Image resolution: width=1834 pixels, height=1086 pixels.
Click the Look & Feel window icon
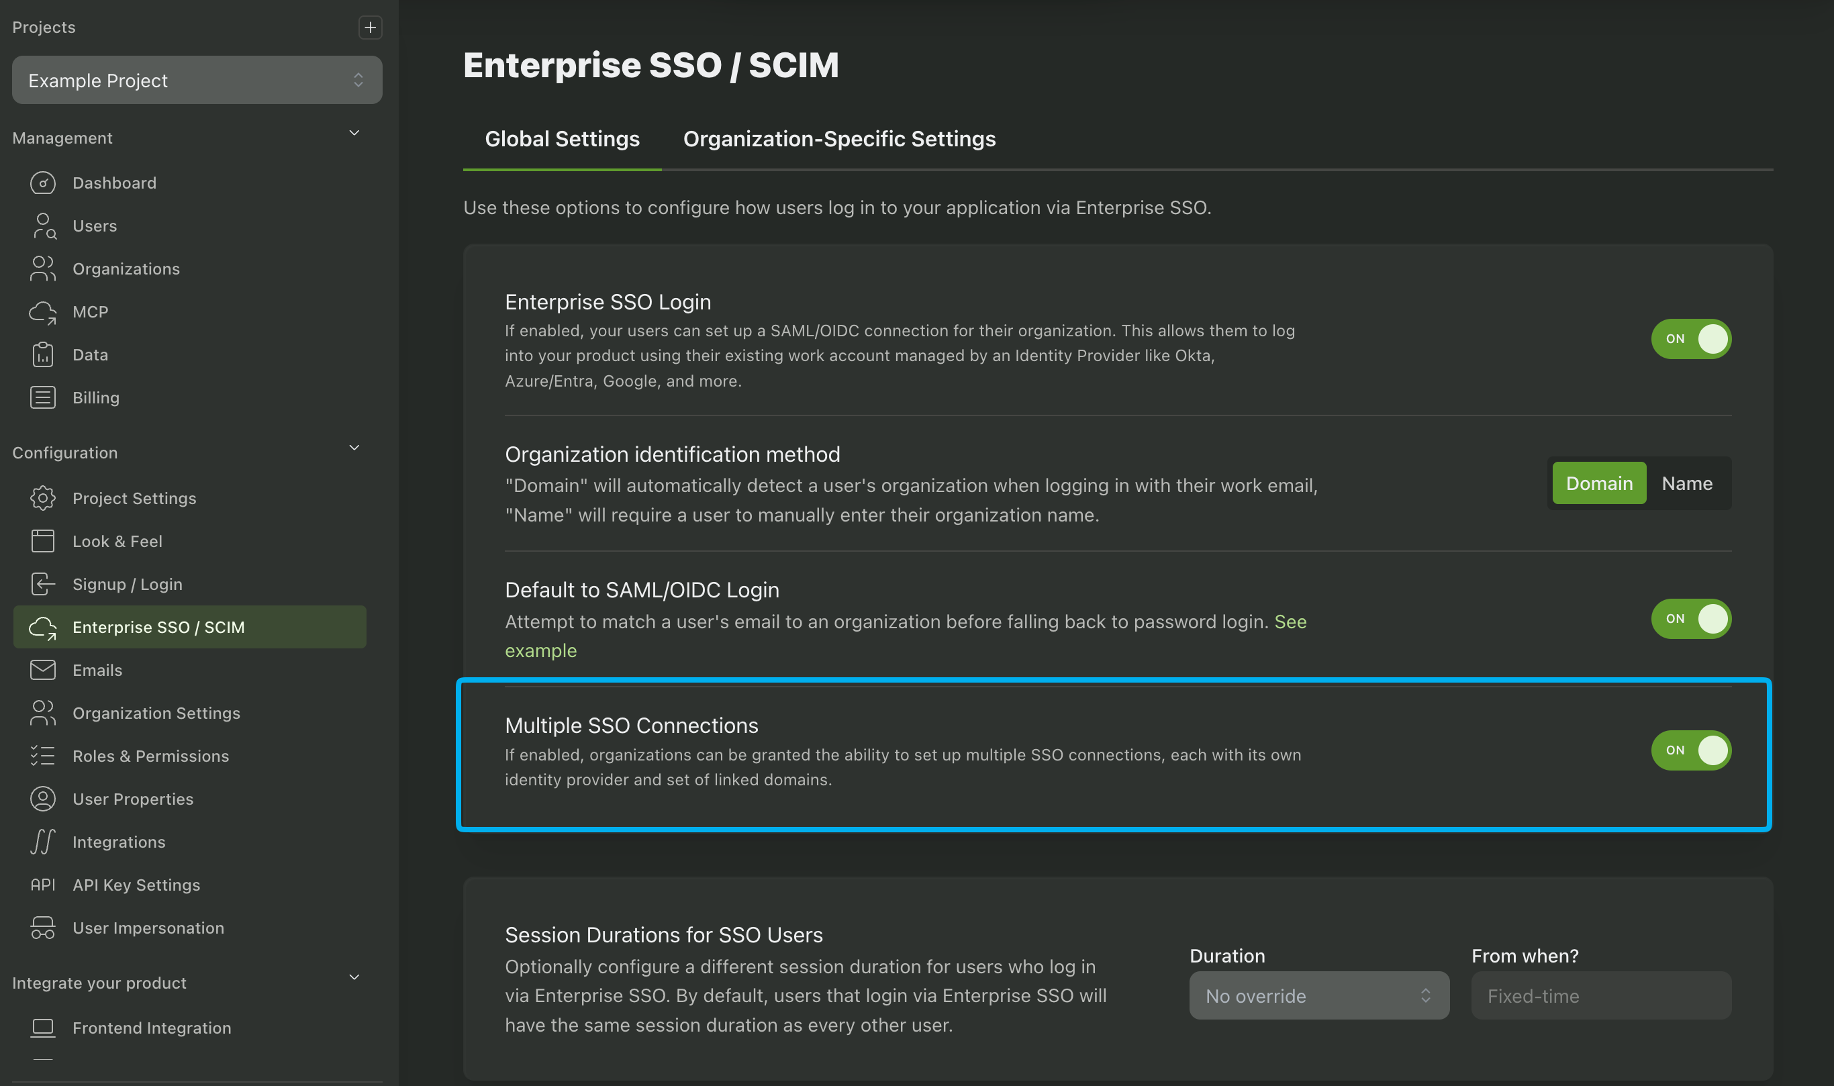(42, 542)
